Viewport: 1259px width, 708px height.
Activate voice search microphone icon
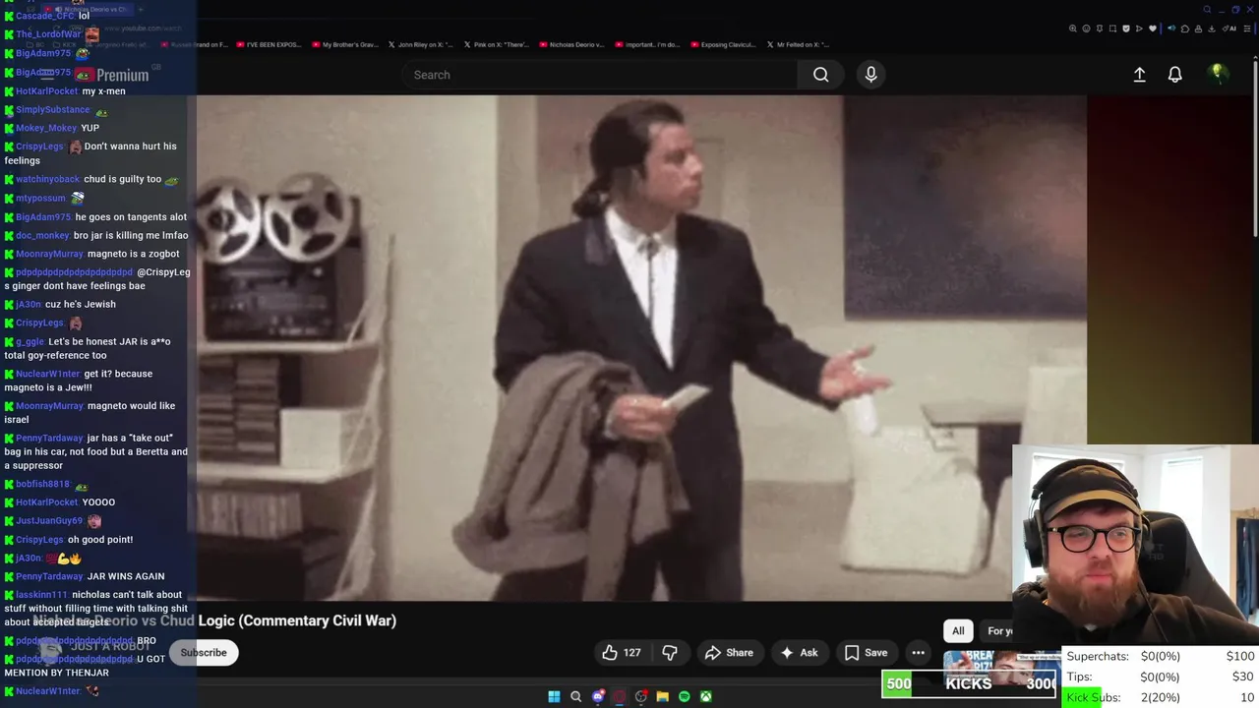pos(870,75)
